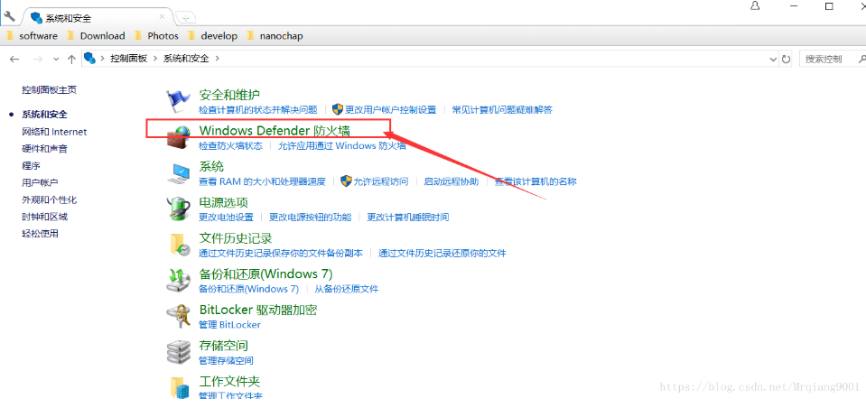
Task: Click the BitLocker keys-and-drive icon
Action: click(x=179, y=316)
